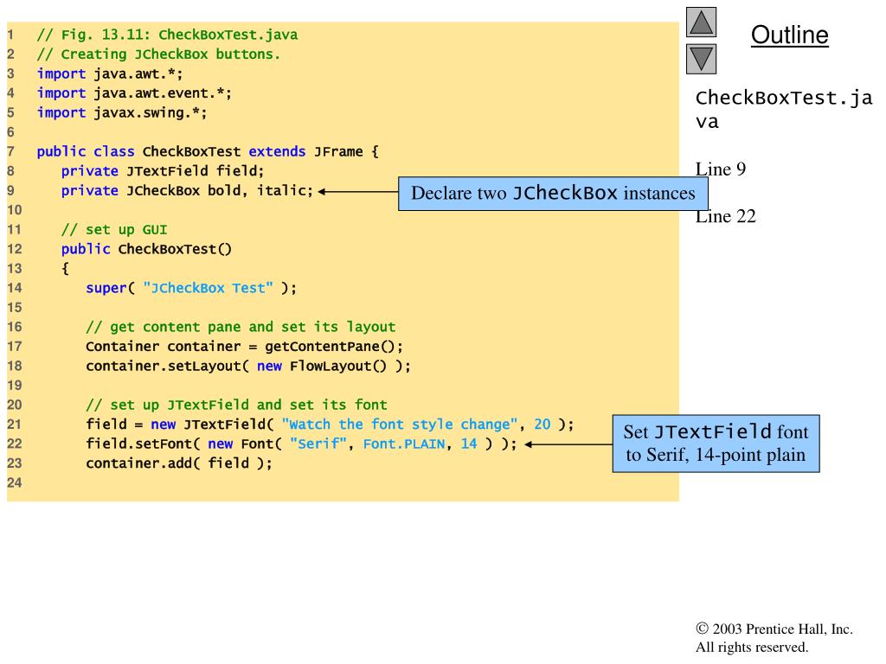Click the 'private JTextField field;' line

[x=163, y=171]
